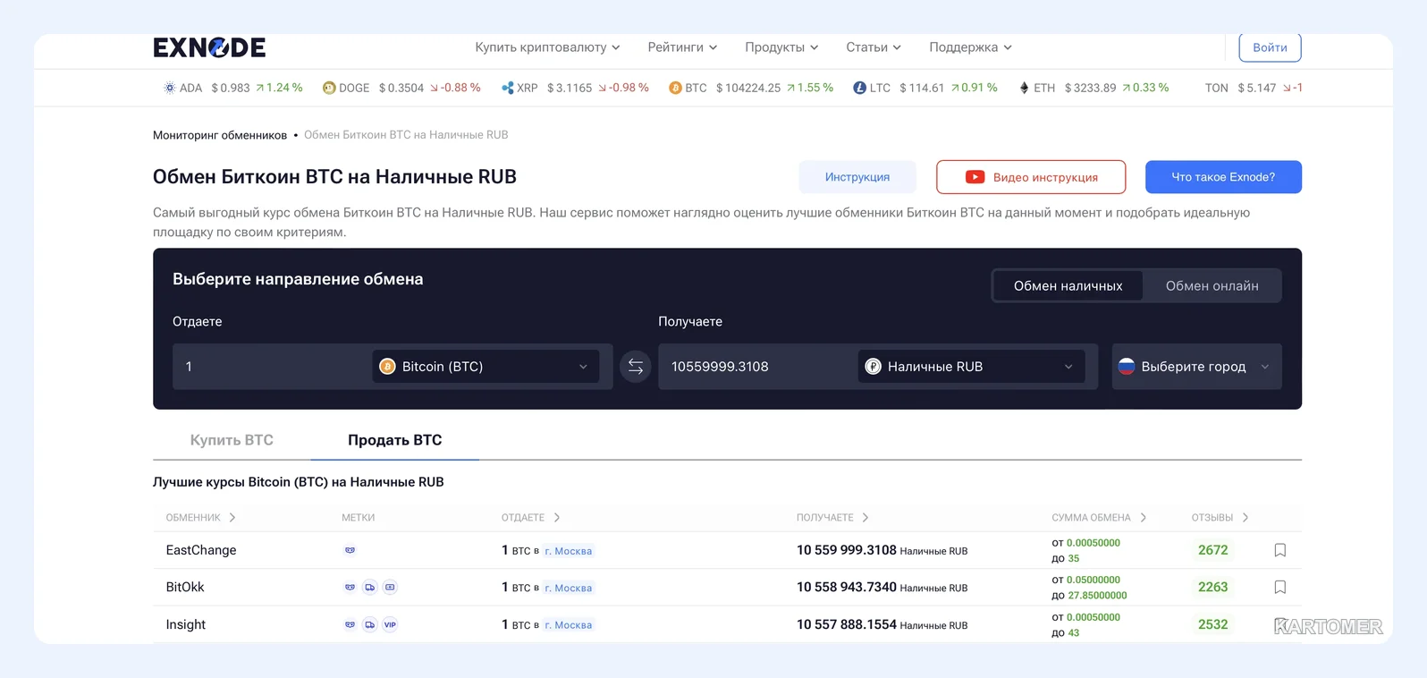Open Наличные RUB currency dropdown
The image size is (1427, 678).
pos(971,367)
